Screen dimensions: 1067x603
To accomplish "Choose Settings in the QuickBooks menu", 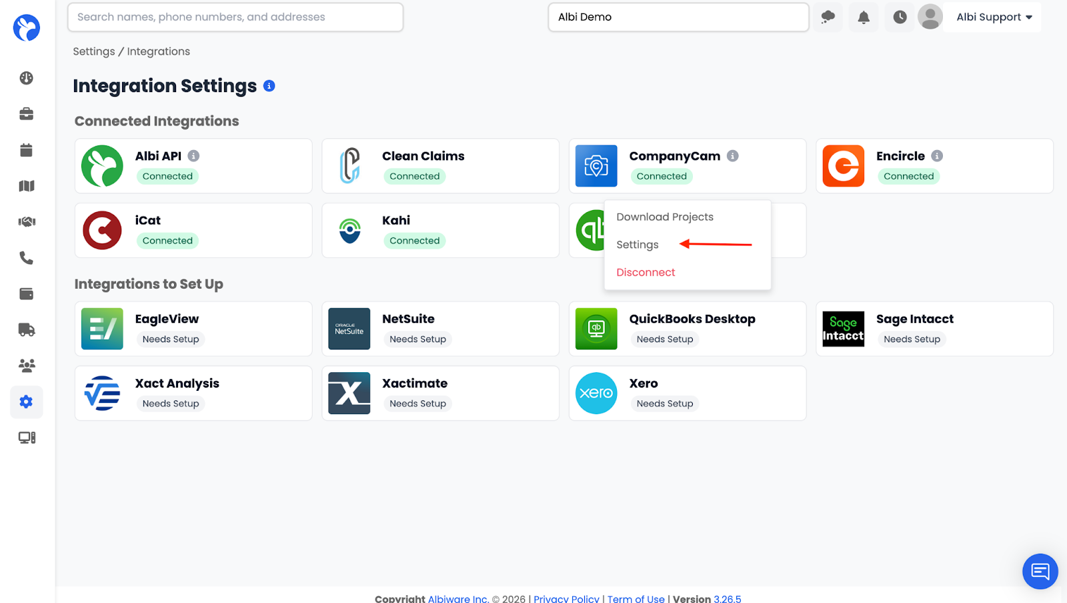I will 638,245.
